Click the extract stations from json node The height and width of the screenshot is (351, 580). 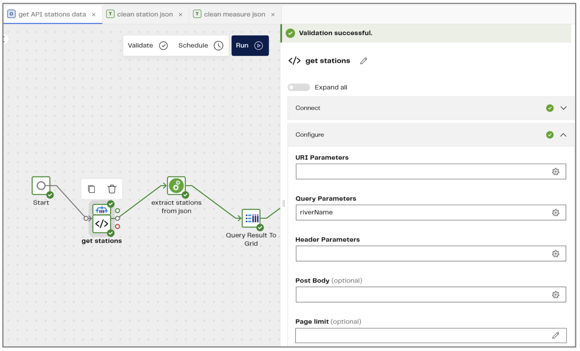(176, 185)
